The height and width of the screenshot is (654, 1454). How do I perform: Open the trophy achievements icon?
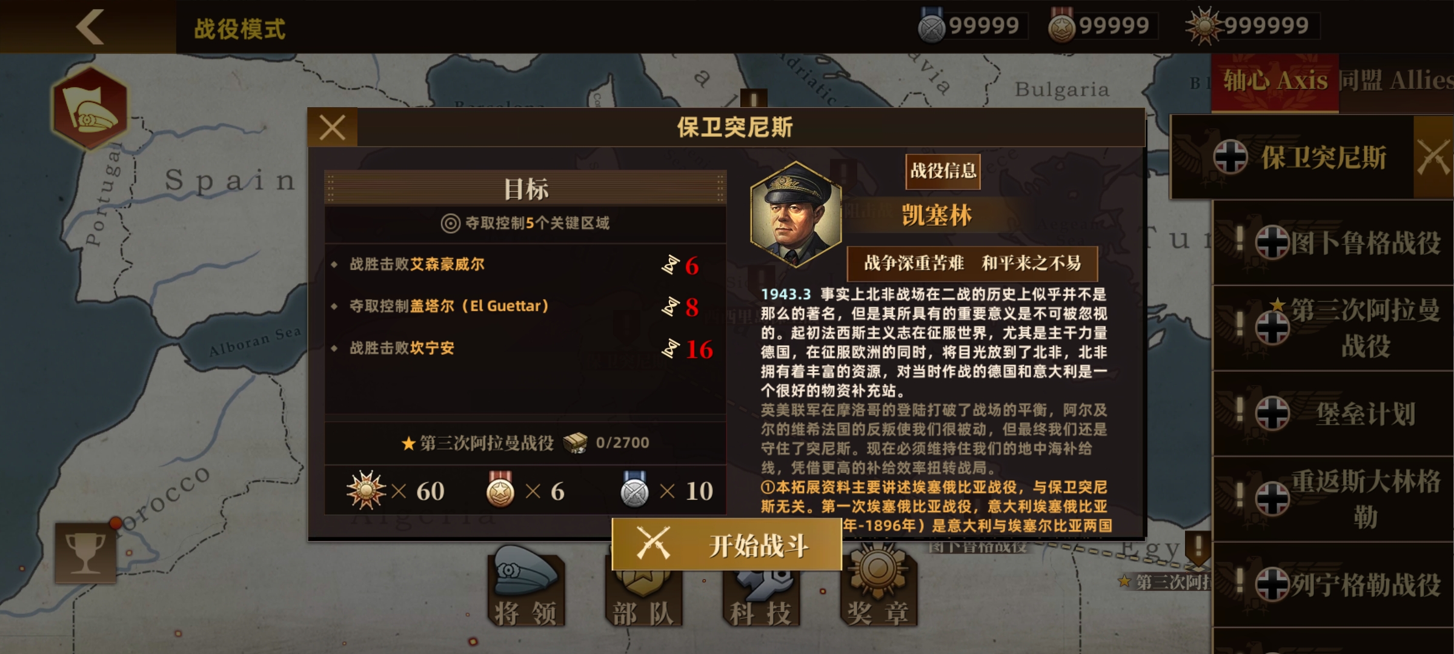tap(85, 553)
